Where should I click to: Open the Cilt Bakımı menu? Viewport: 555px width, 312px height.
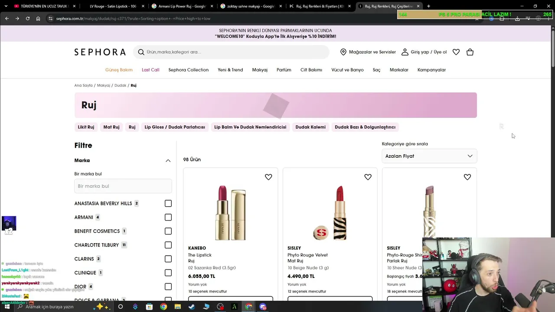[x=311, y=70]
